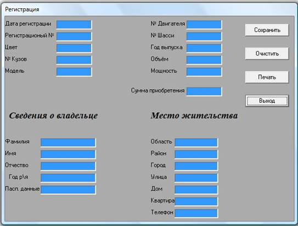Screen dimensions: 298x226
Task: Click the Сумма приобретения text box
Action: pyautogui.click(x=204, y=91)
